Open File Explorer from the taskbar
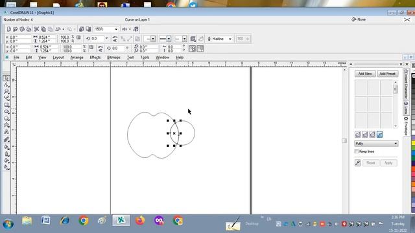Screen dimensions: 415x233 pos(27,220)
